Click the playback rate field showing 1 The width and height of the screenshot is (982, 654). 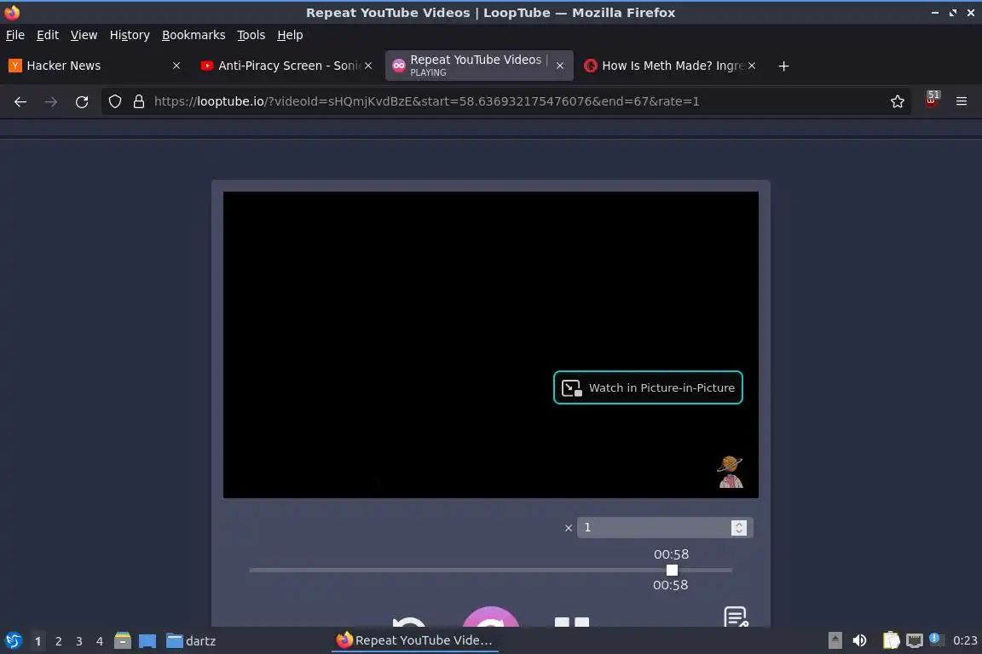(x=653, y=528)
